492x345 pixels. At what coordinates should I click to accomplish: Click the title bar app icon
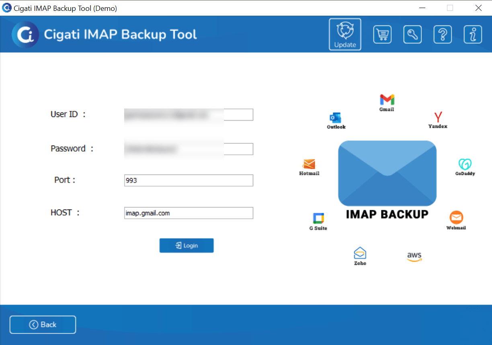coord(7,8)
